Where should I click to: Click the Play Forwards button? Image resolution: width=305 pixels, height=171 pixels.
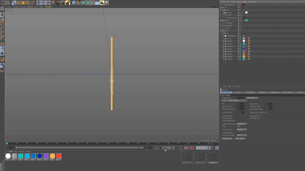(168, 148)
